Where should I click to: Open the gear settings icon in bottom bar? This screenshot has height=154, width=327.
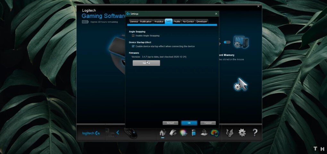coord(242,132)
